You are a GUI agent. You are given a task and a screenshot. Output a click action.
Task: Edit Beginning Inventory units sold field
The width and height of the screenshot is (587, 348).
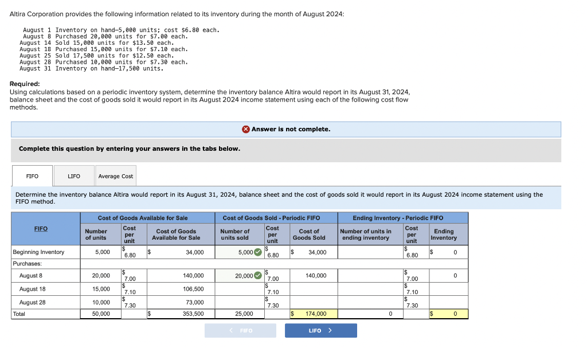tap(240, 252)
